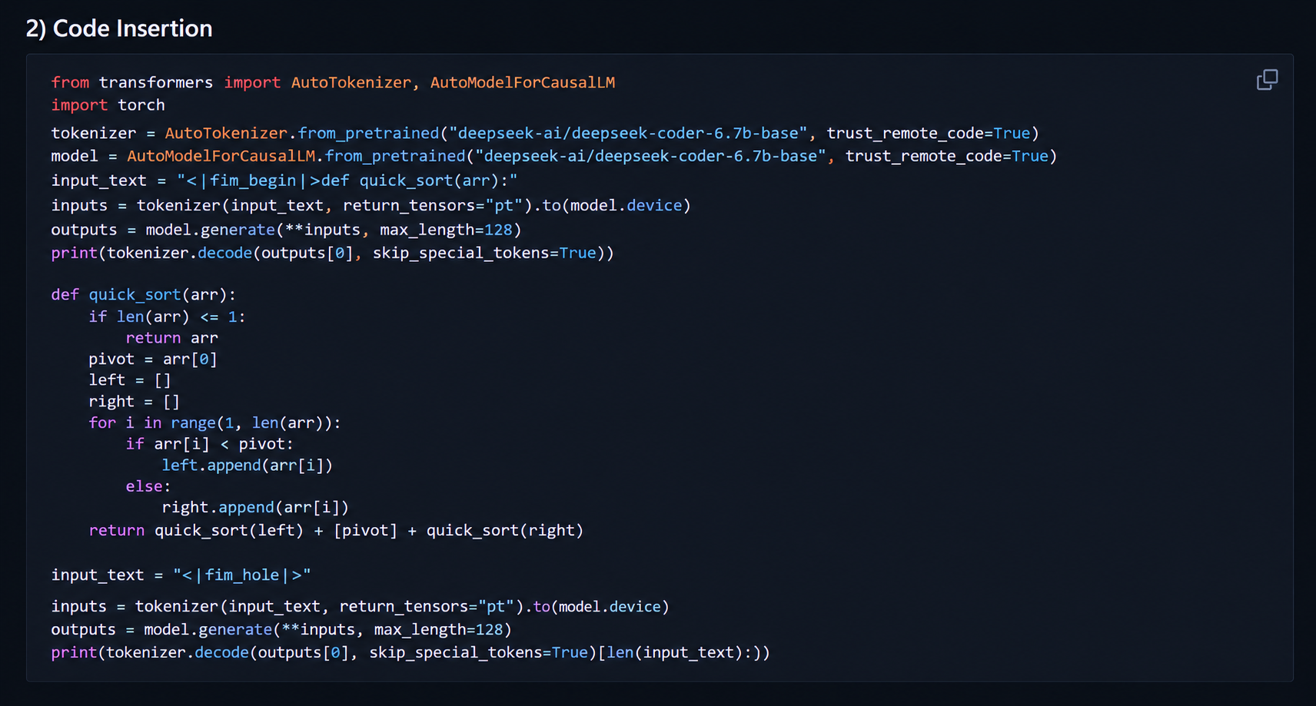Screen dimensions: 1316x706
Task: Click the "for i in range(1, len(arr)):" line
Action: pos(214,423)
